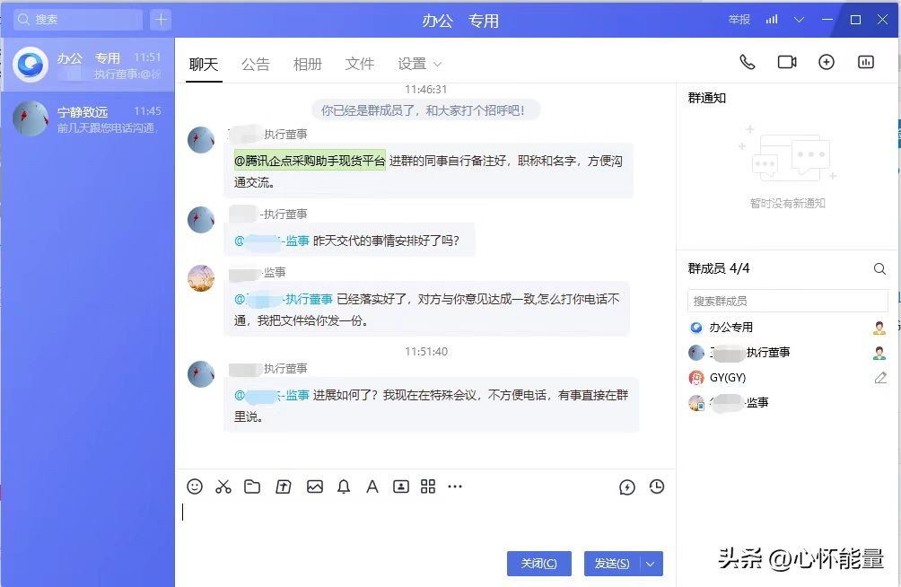The height and width of the screenshot is (587, 901).
Task: Open chat history via the clock icon
Action: pyautogui.click(x=657, y=486)
